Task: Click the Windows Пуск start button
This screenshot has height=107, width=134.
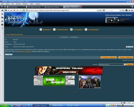Action: [5, 105]
